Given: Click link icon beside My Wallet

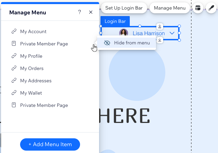Looking at the screenshot, I should pos(14,93).
